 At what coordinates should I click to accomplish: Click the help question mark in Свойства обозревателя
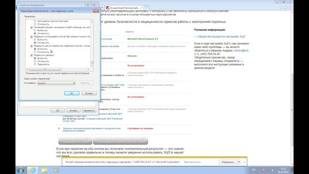pos(88,5)
